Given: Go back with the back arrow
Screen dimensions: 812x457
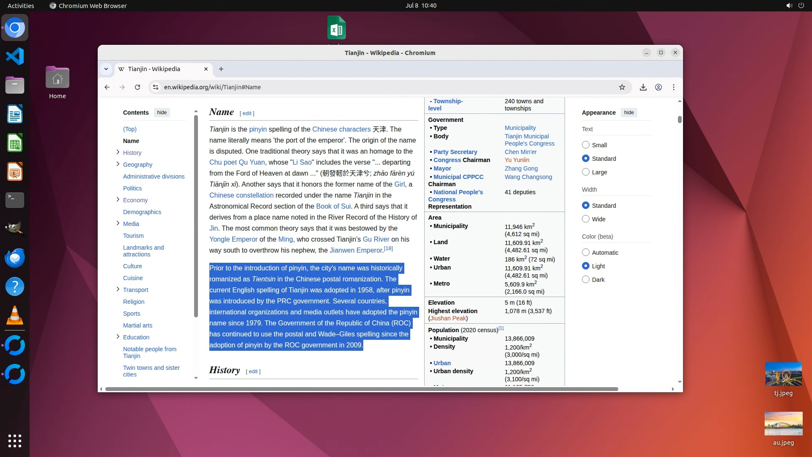Looking at the screenshot, I should (107, 87).
